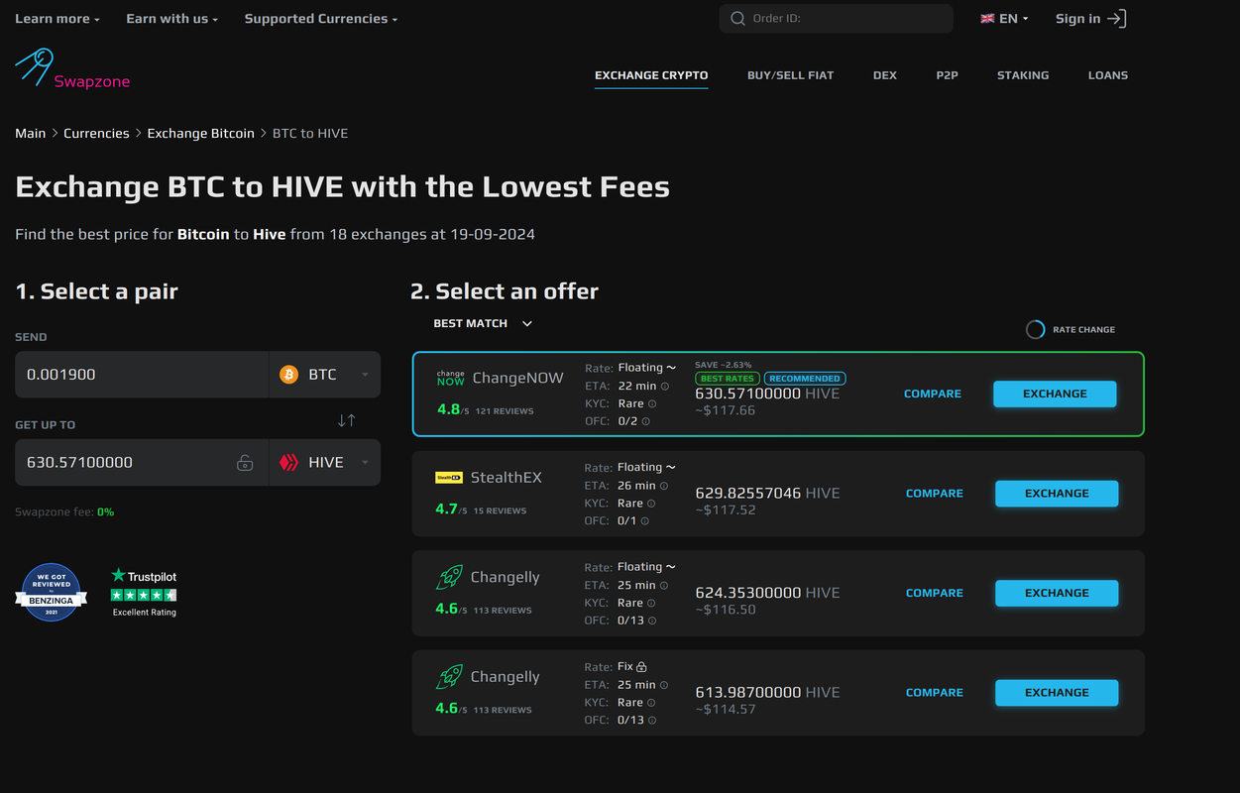
Task: Click the HIVE coin icon
Action: (289, 463)
